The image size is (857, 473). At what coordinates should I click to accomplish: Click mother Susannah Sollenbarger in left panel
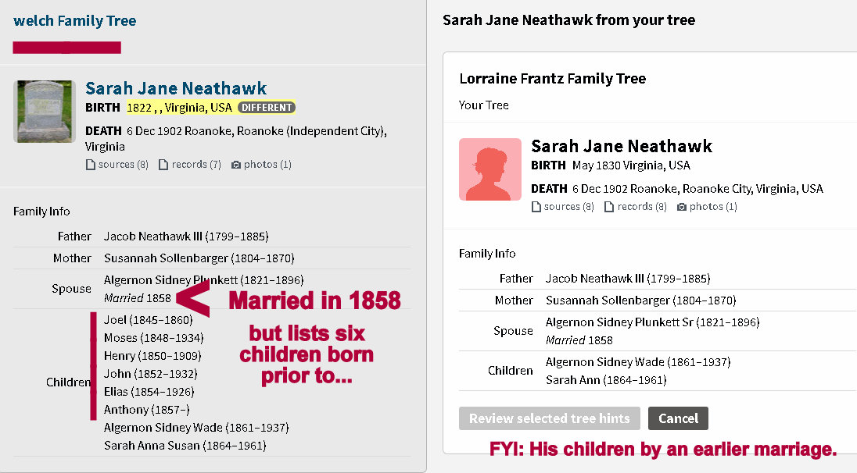pos(199,258)
